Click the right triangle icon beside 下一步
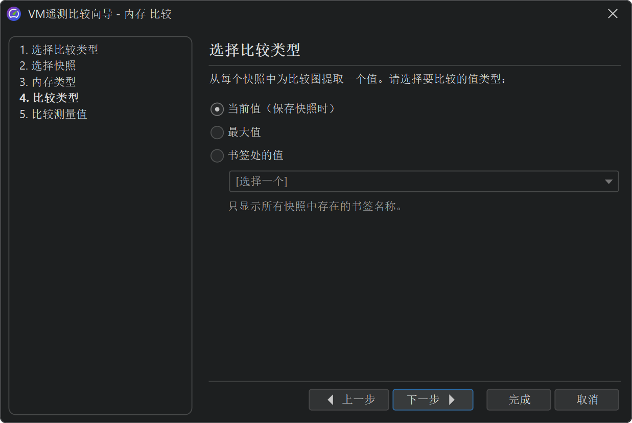Viewport: 632px width, 423px height. [x=452, y=399]
